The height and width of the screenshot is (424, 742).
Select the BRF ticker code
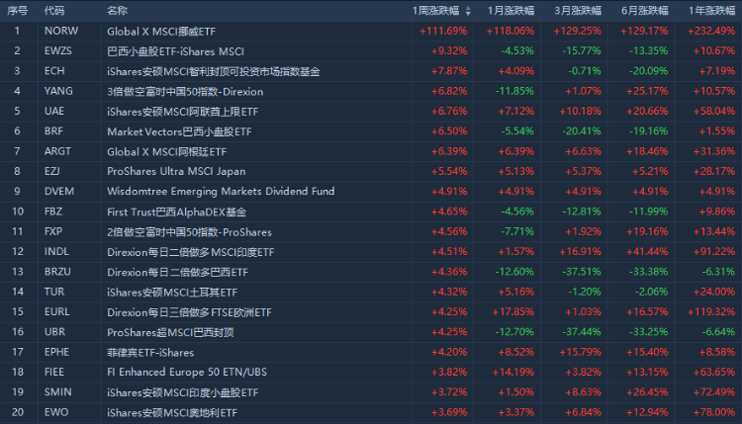point(53,131)
